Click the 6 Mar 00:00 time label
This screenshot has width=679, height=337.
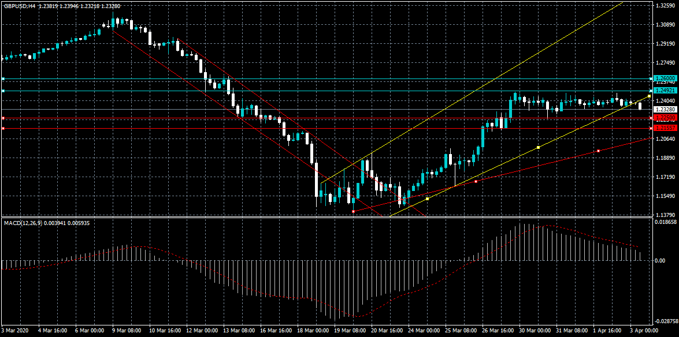coord(90,330)
